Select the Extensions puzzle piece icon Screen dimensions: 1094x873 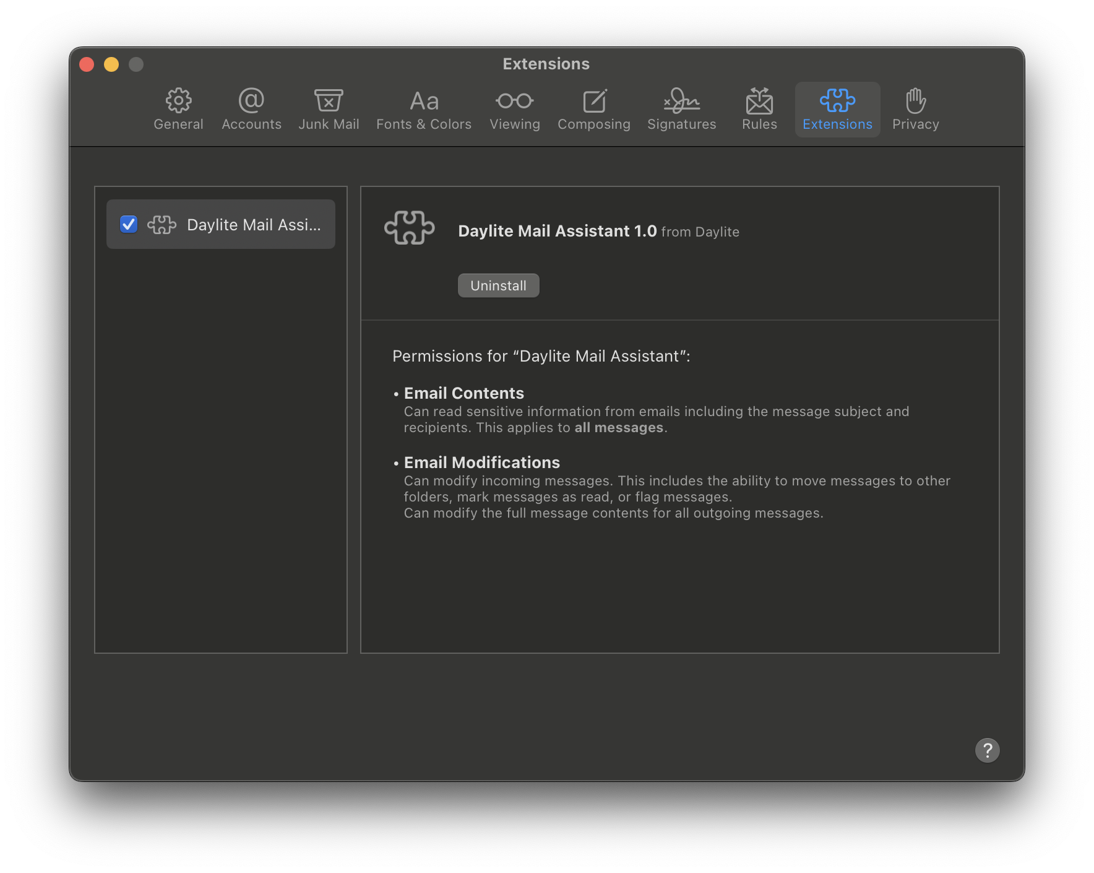(x=837, y=100)
